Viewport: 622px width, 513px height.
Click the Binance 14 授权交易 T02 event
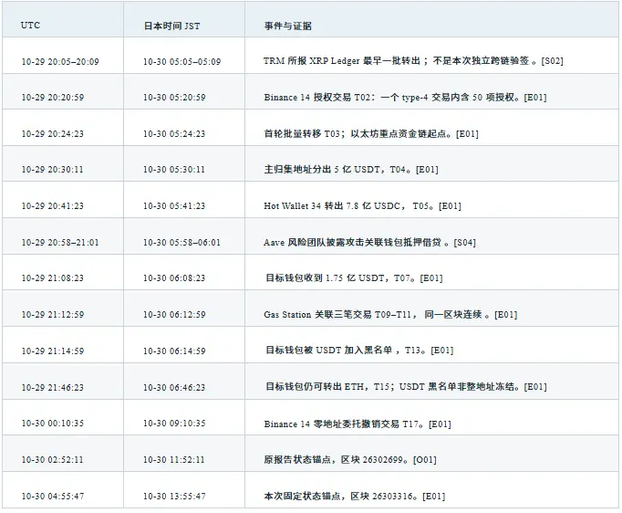(405, 98)
